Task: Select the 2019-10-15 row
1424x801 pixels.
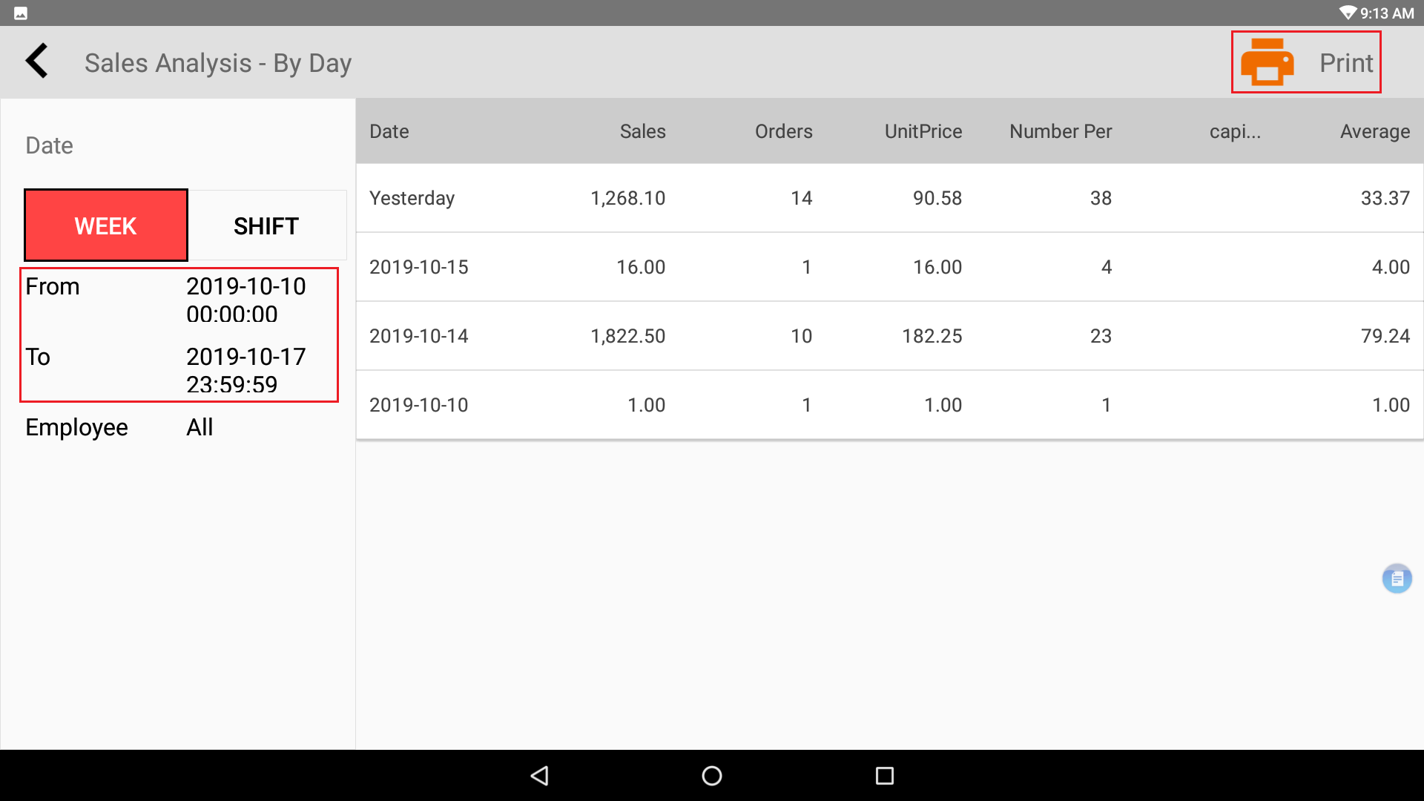Action: tap(889, 267)
